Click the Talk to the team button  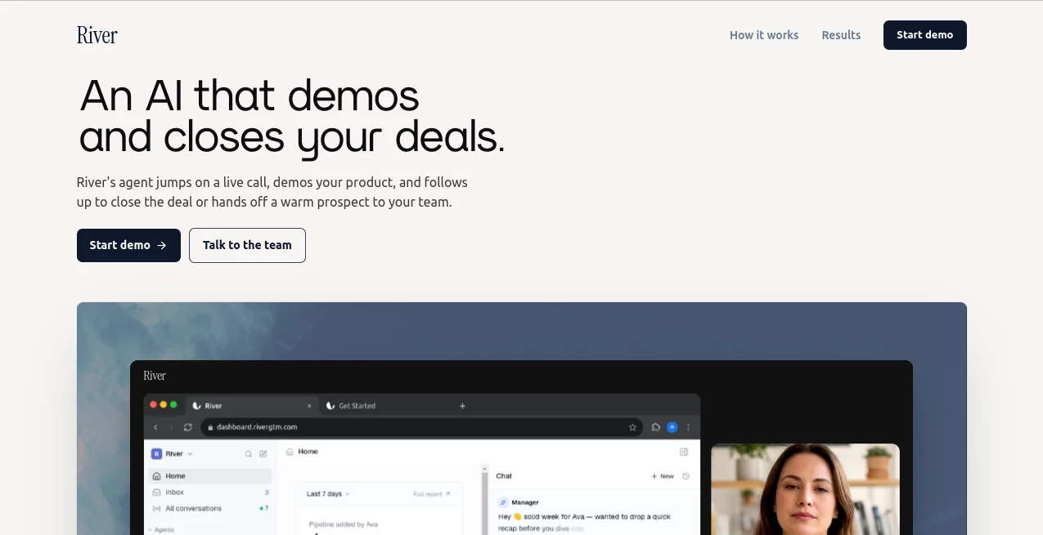[x=247, y=245]
